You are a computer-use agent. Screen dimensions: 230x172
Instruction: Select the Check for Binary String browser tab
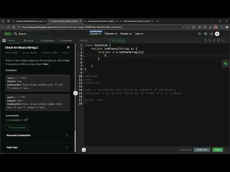coord(65,21)
